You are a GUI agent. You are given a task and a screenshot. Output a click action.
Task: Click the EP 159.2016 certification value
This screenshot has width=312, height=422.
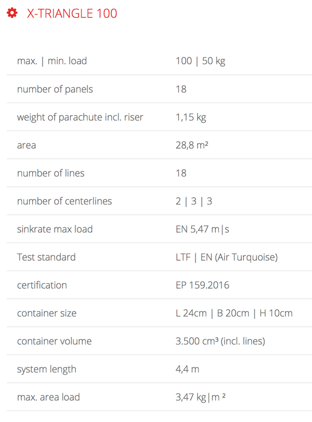point(202,285)
